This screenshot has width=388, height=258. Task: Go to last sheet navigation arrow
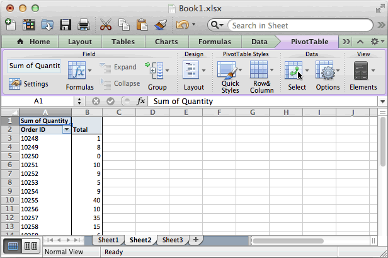click(77, 240)
